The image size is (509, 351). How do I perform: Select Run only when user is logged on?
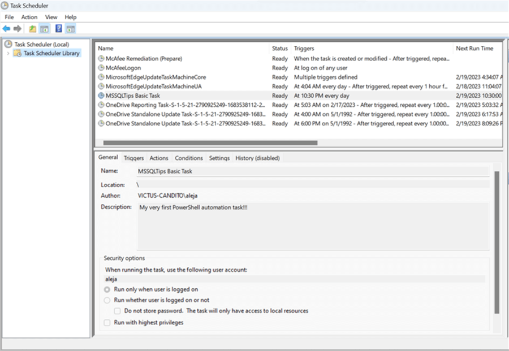[x=107, y=289]
